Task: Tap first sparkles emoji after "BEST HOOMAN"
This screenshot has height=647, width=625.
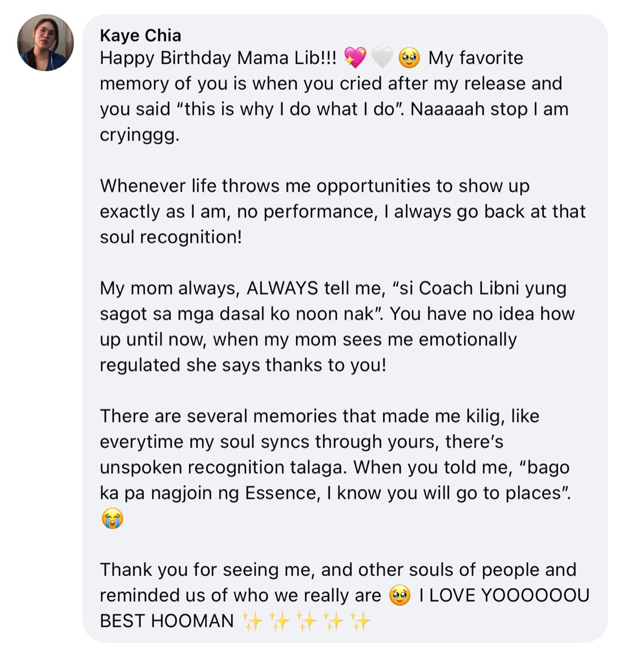Action: pos(252,621)
